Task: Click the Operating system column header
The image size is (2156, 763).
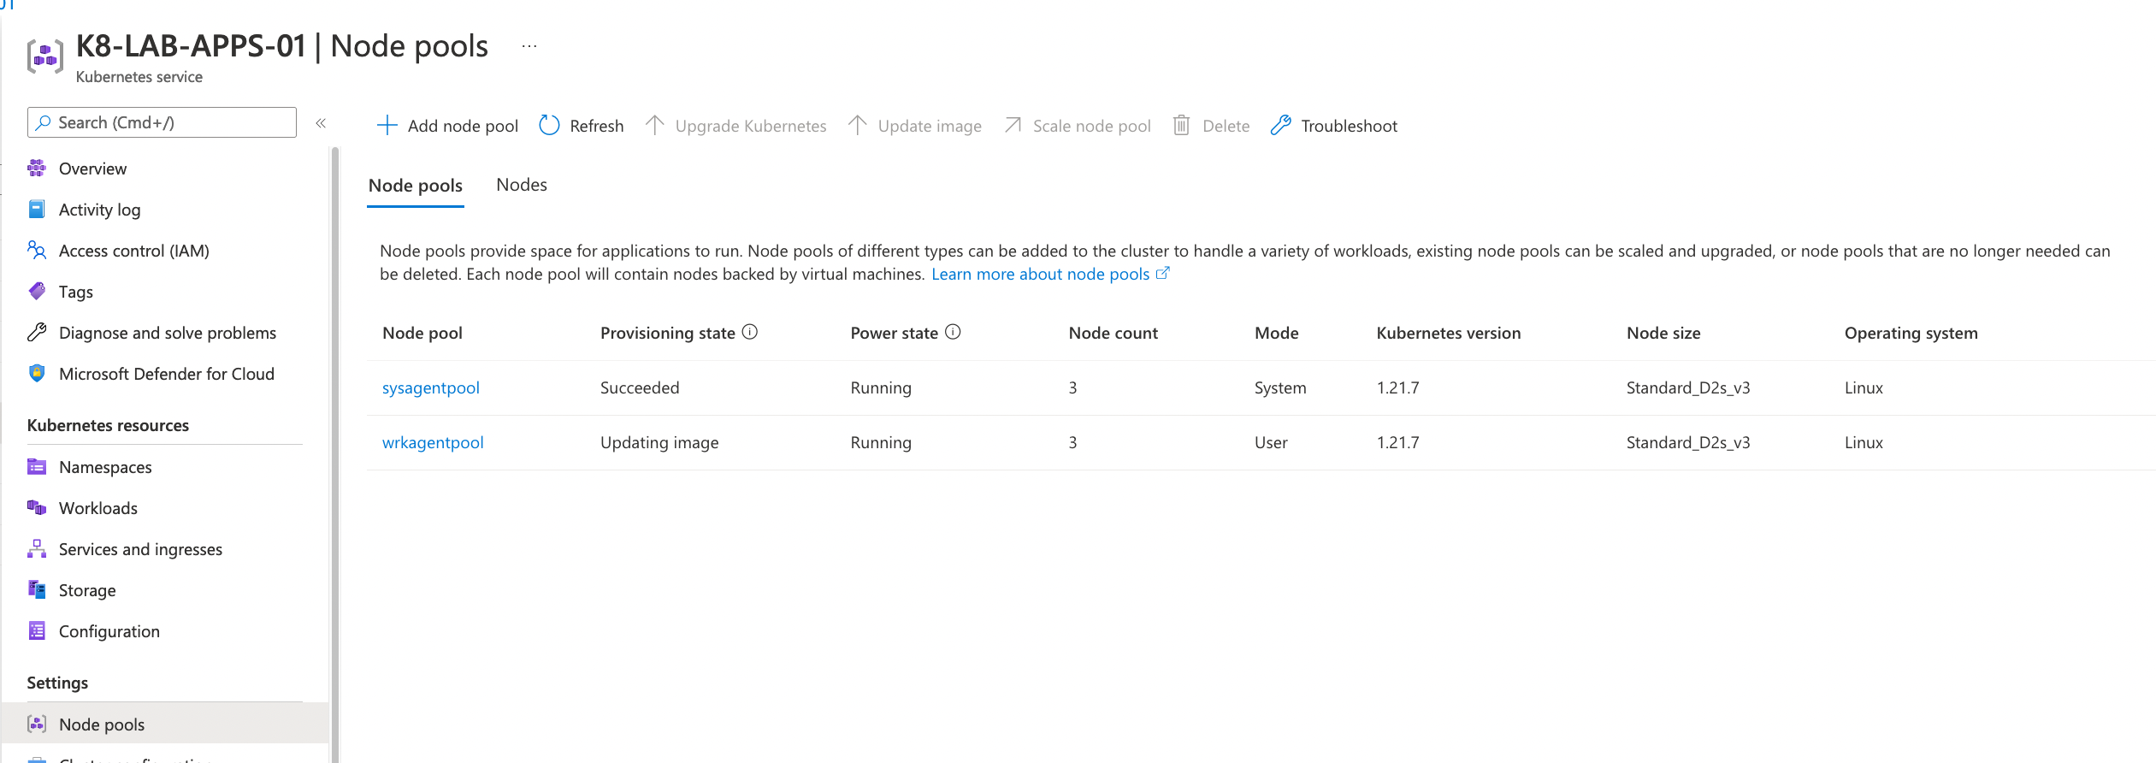Action: (x=1911, y=333)
